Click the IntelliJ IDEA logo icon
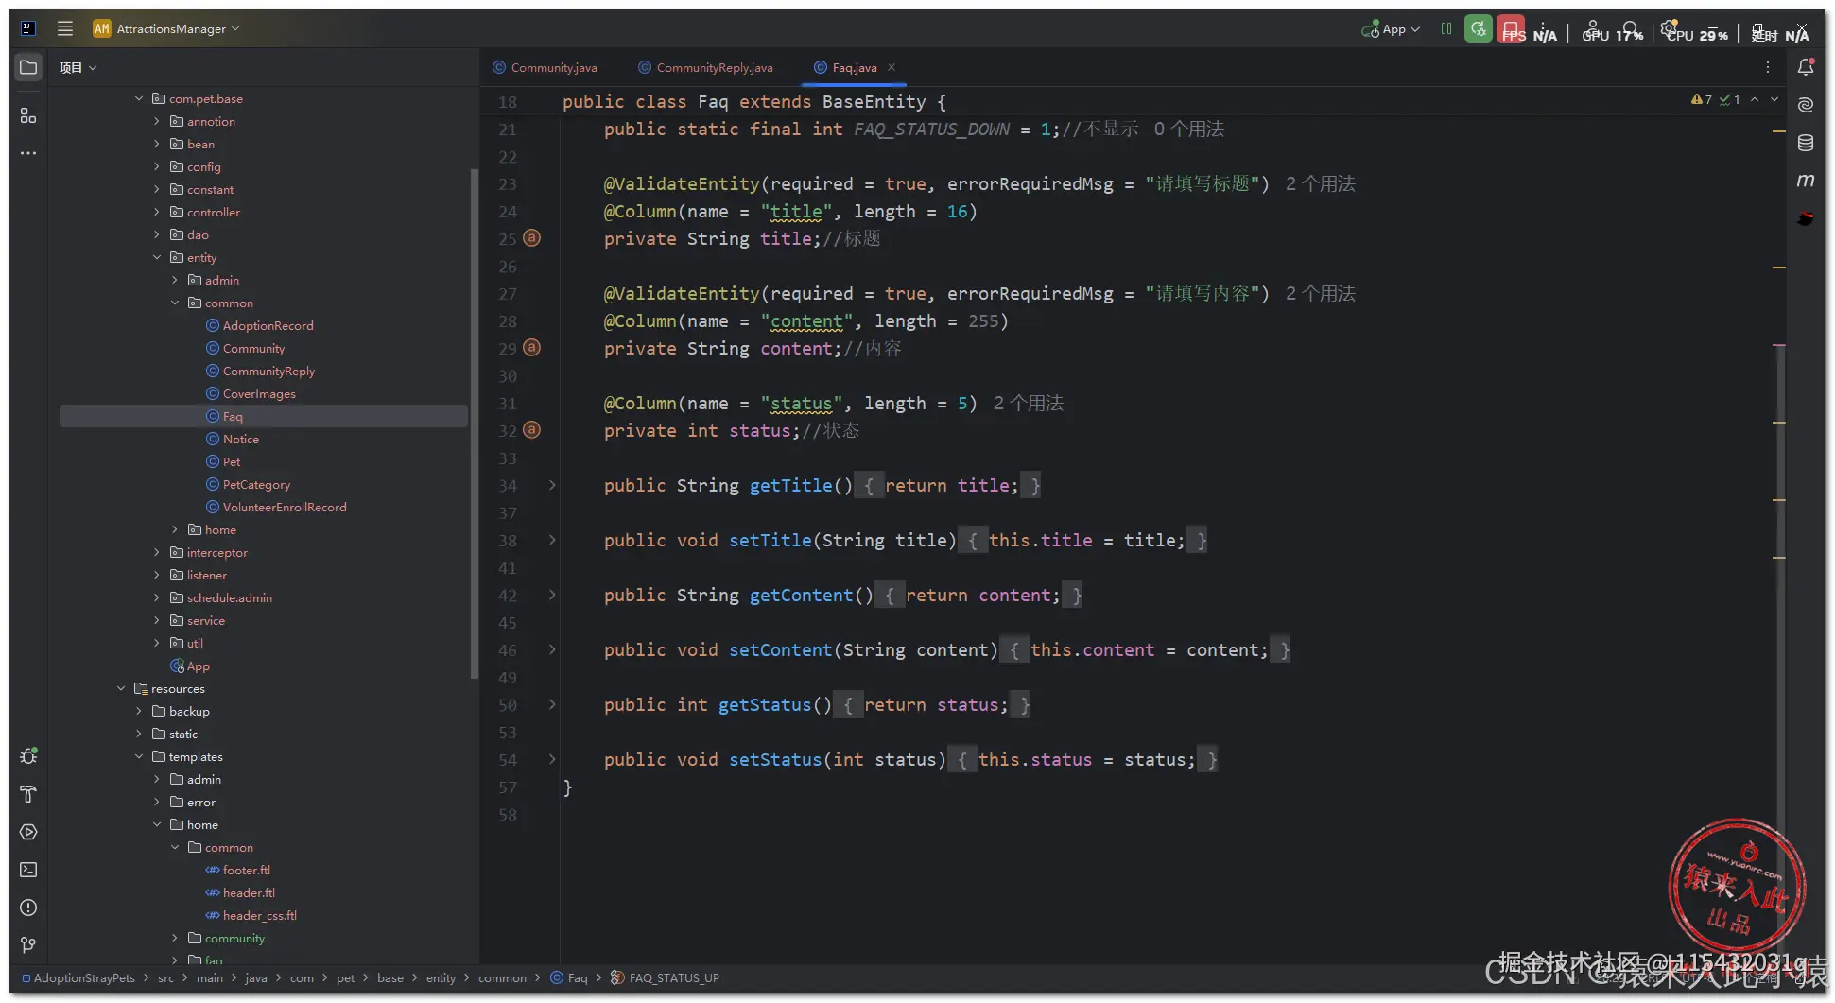This screenshot has height=1003, width=1835. tap(28, 28)
